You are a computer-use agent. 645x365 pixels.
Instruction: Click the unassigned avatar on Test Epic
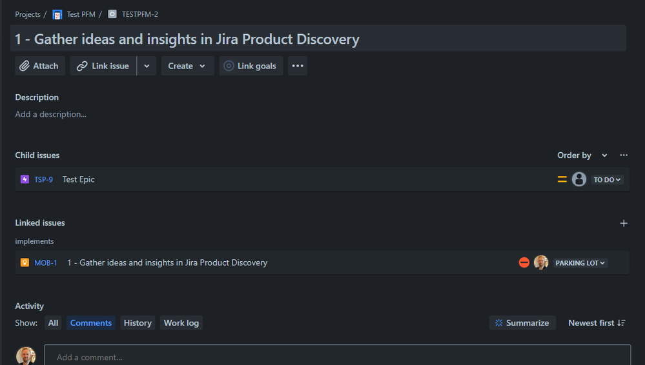click(579, 179)
